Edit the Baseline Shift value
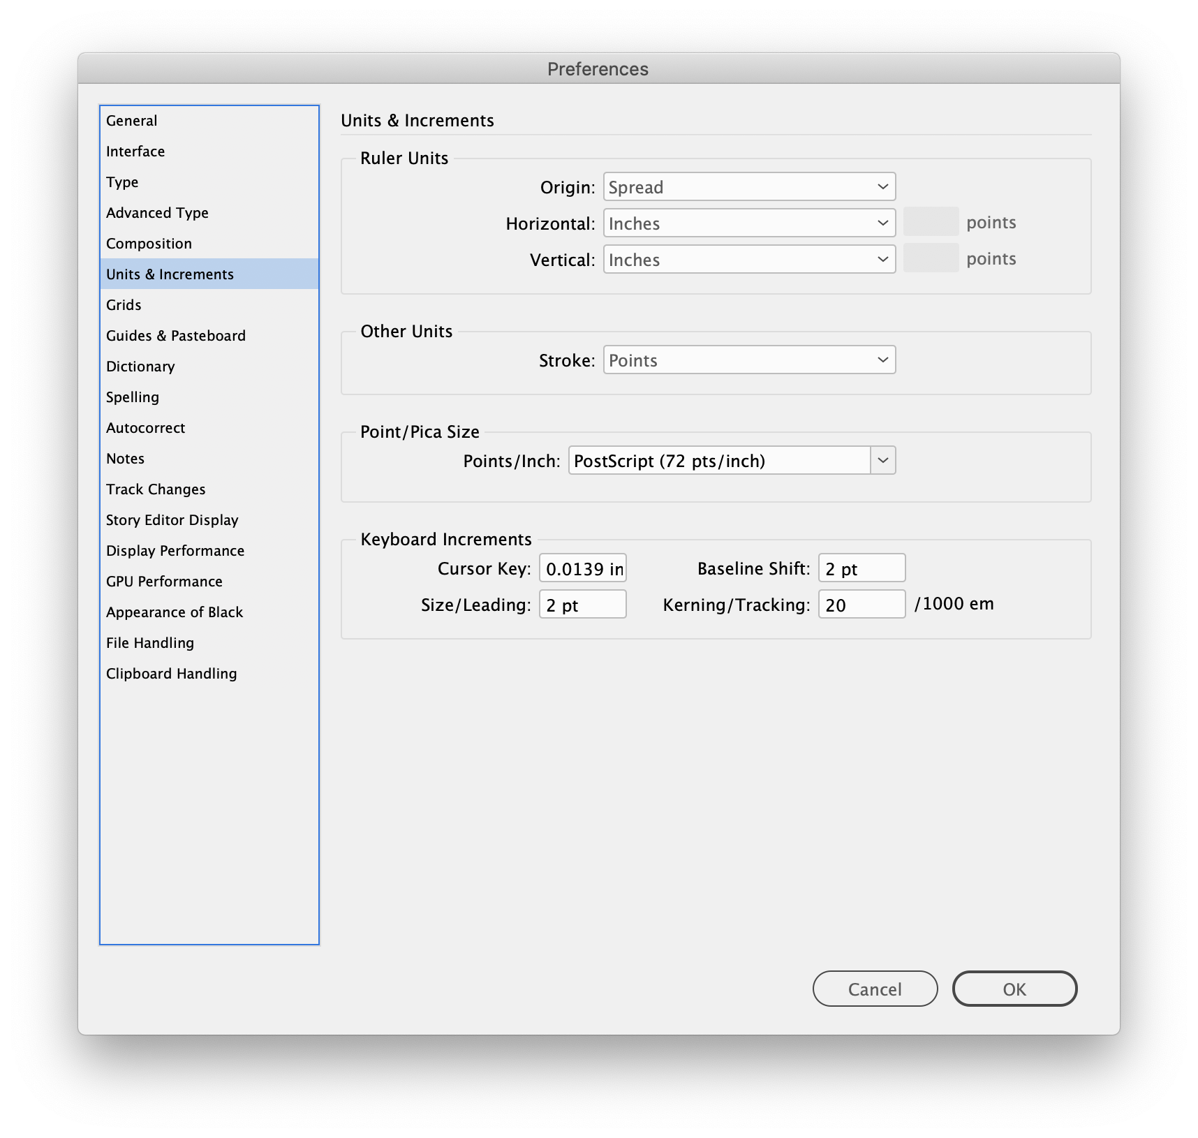1198x1138 pixels. 861,568
